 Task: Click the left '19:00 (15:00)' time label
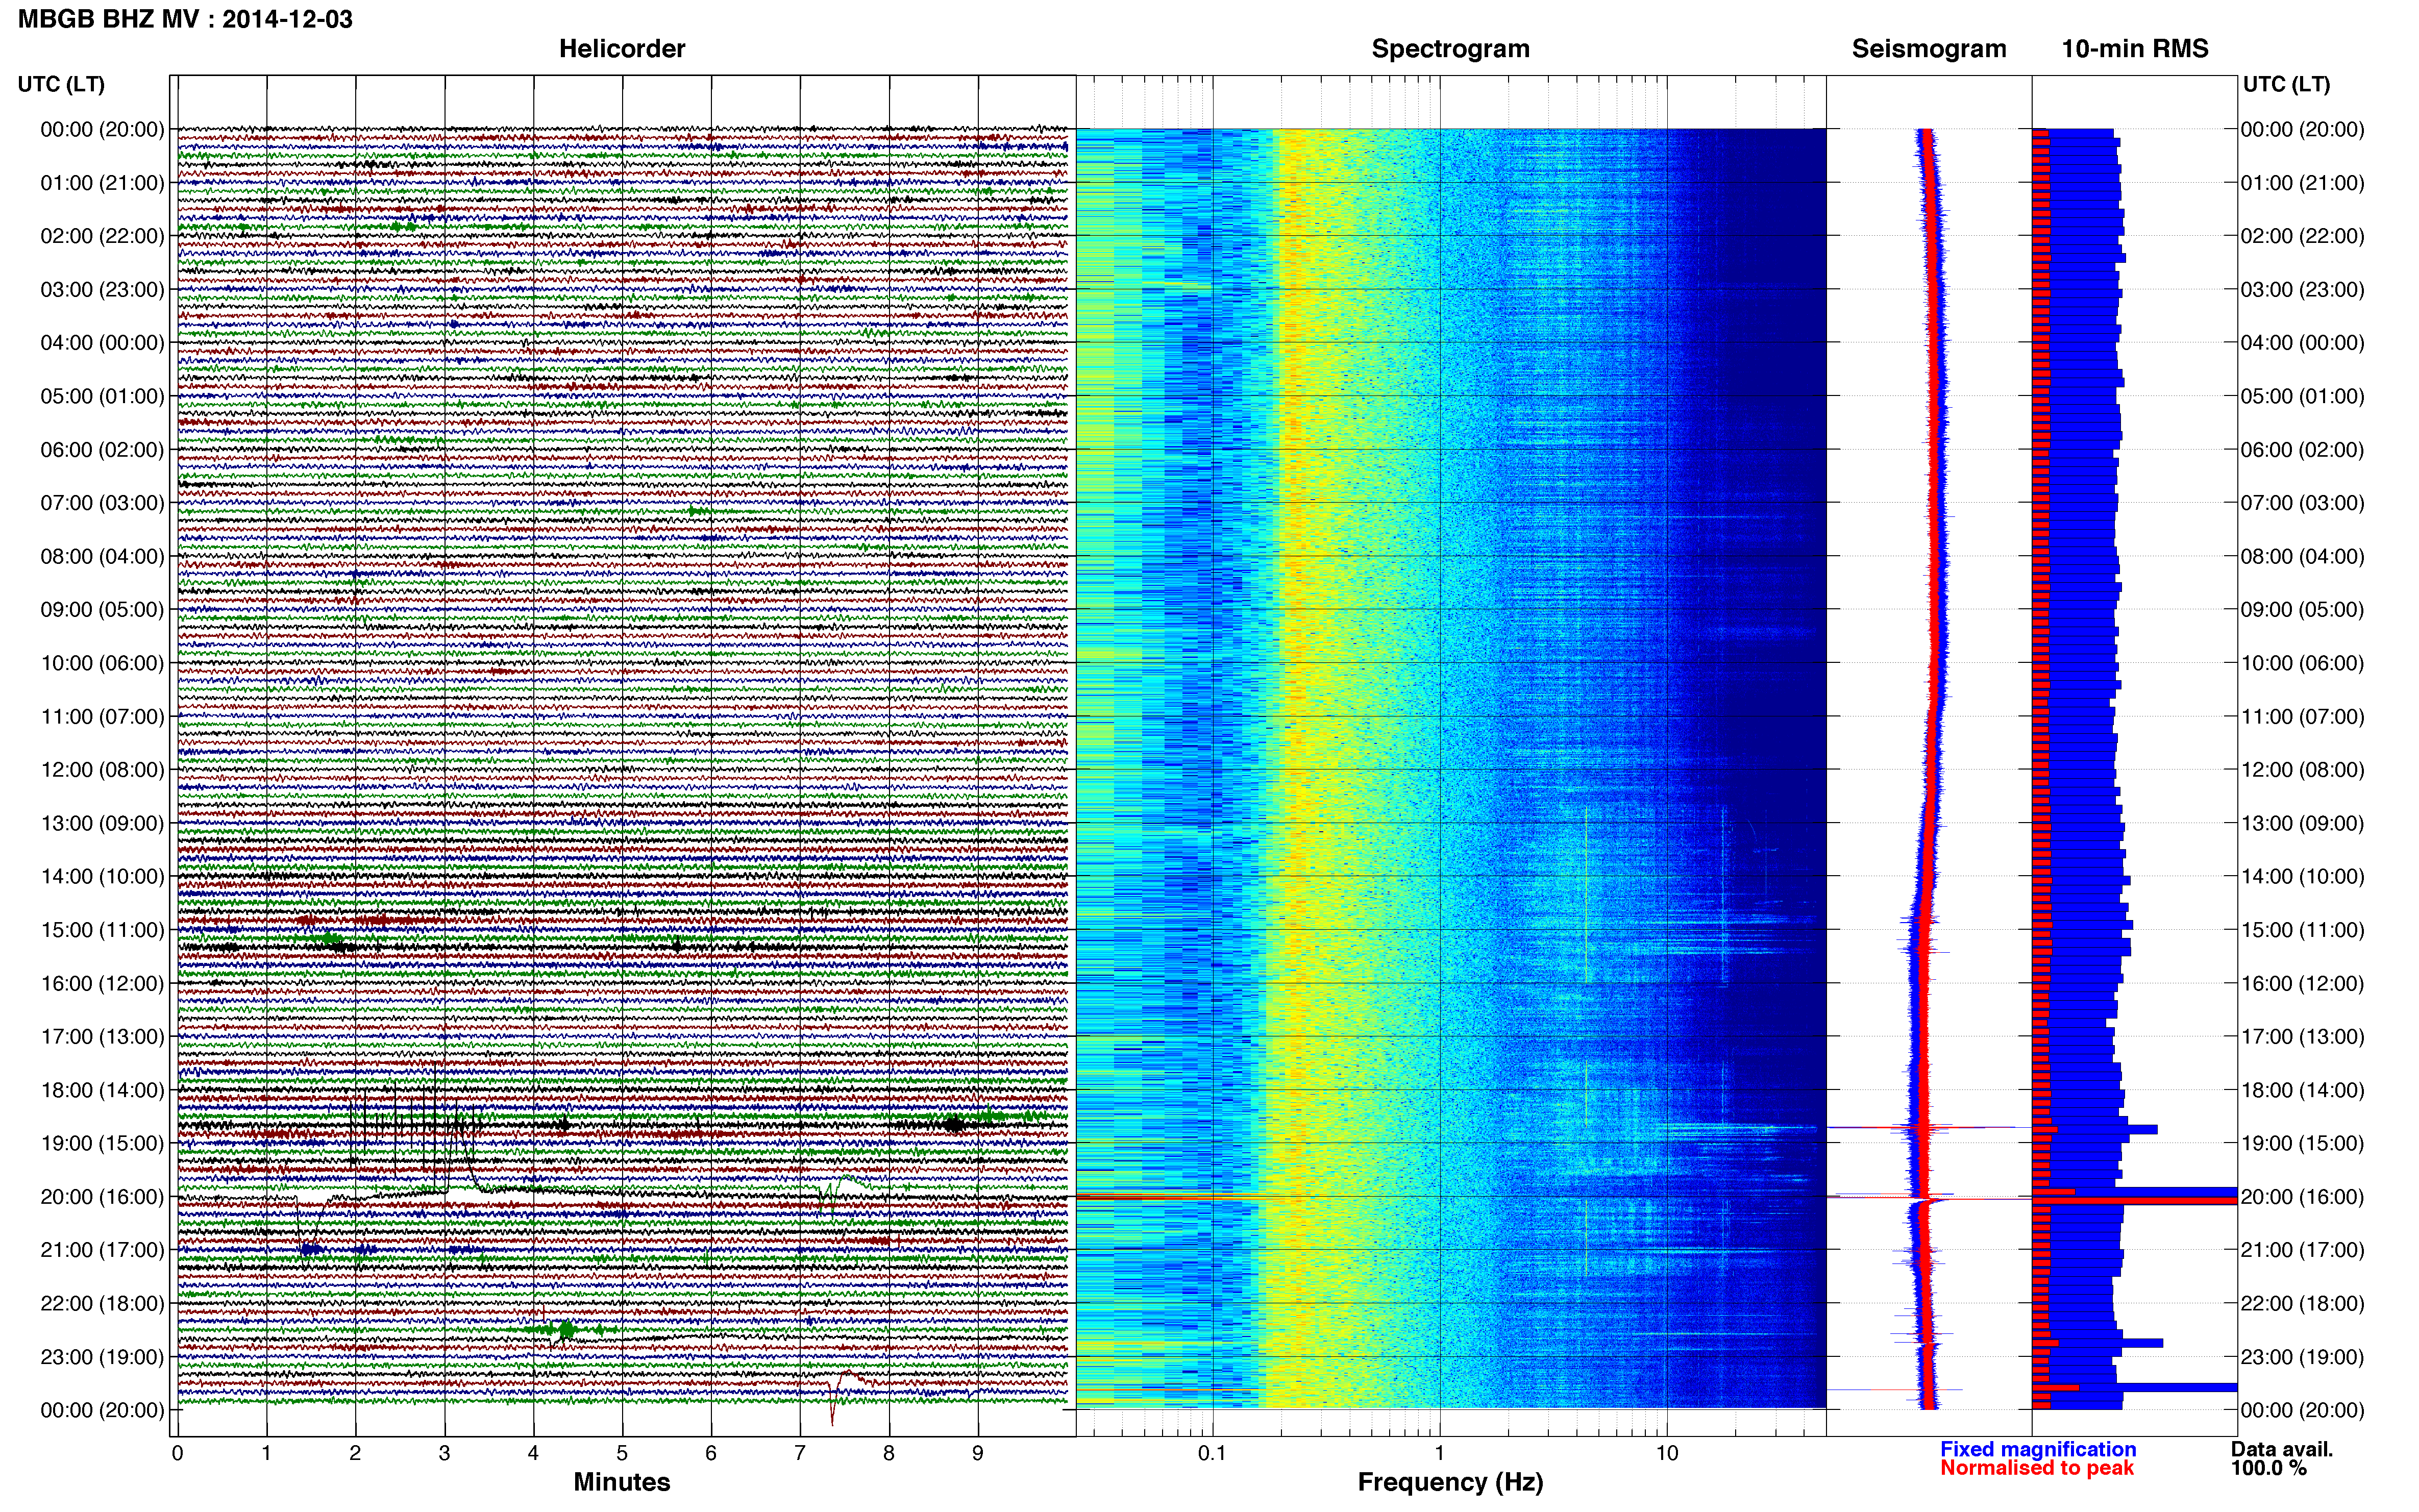pos(102,1143)
